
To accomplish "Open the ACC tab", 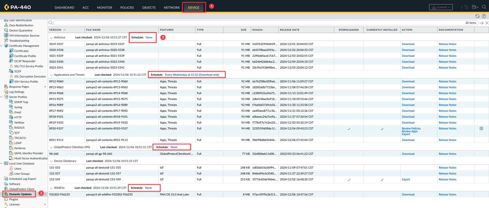I will pos(86,7).
